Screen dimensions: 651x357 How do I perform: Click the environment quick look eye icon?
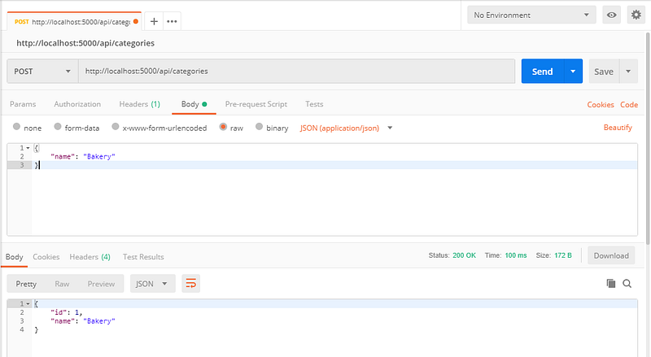[612, 15]
